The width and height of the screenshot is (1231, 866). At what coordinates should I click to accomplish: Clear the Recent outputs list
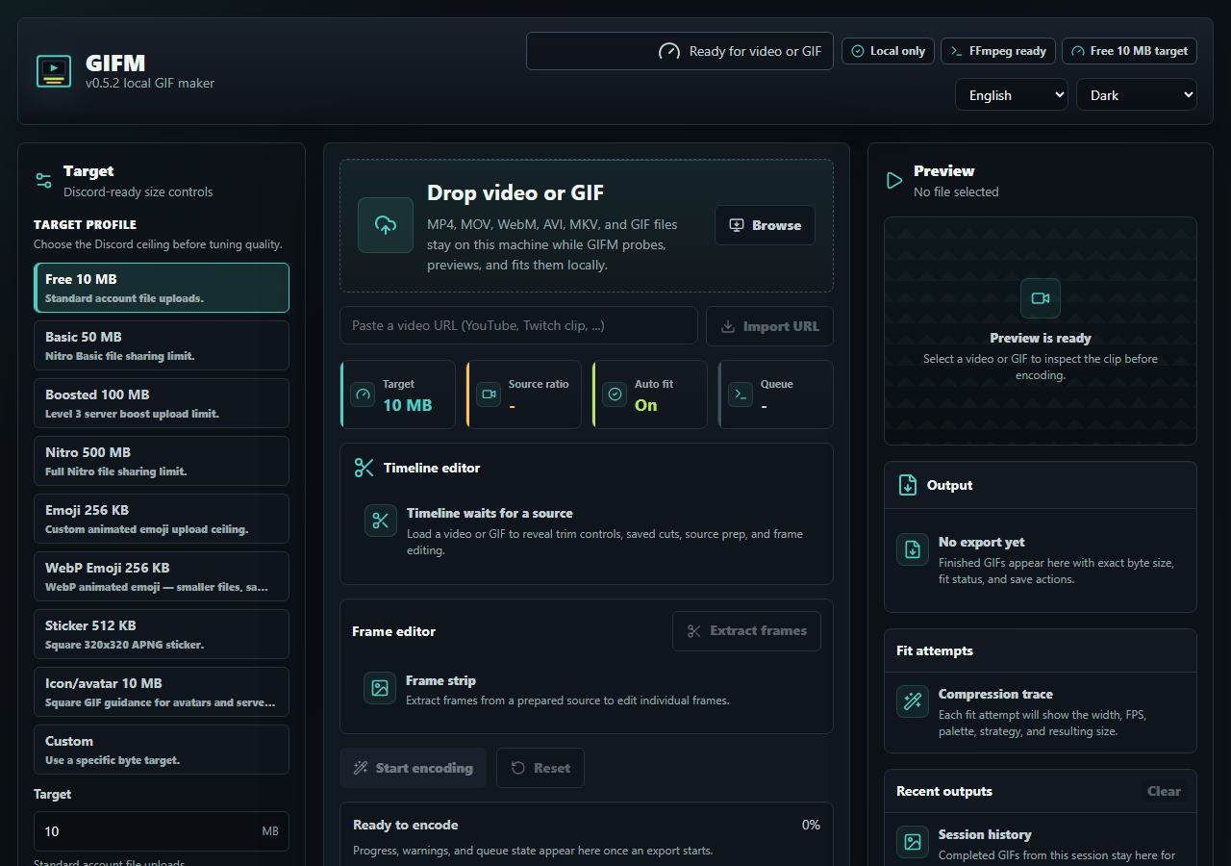coord(1164,791)
